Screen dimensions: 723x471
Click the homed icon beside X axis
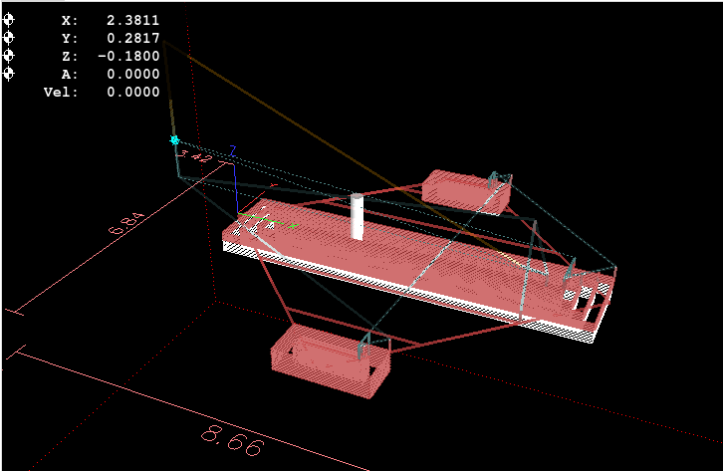(10, 20)
